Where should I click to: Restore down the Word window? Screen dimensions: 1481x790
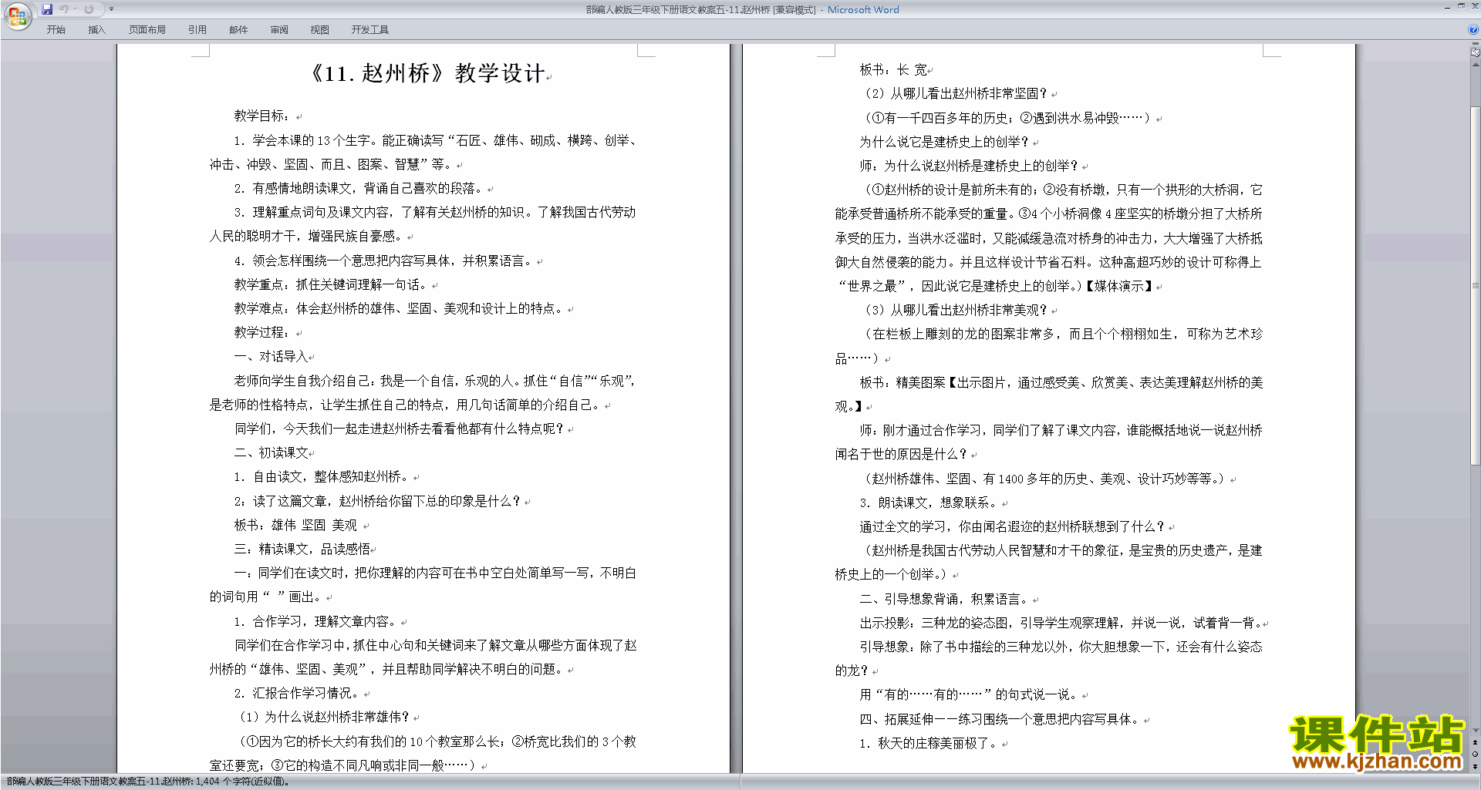[1461, 6]
